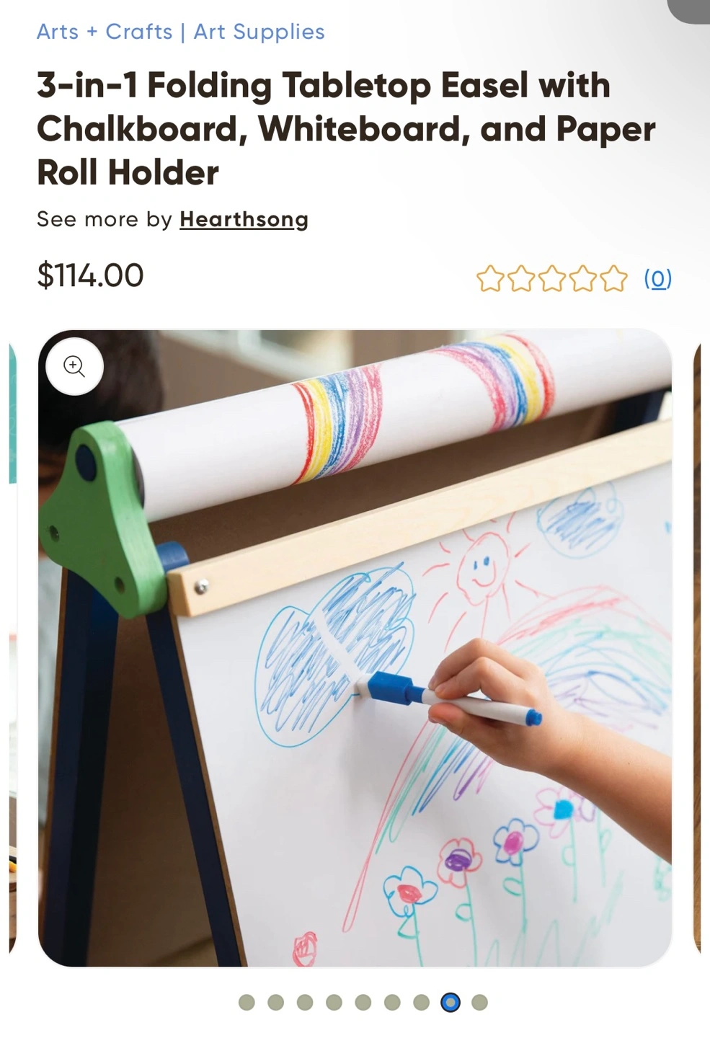
Task: Switch to the seventh carousel dot
Action: coord(421,1003)
